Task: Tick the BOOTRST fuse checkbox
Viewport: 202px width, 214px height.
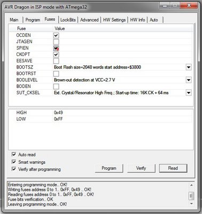Action: (x=56, y=74)
